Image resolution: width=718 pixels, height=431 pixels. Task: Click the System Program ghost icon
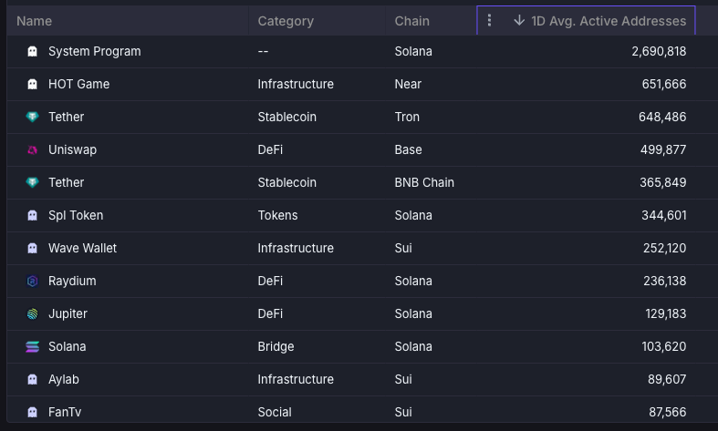(x=33, y=52)
